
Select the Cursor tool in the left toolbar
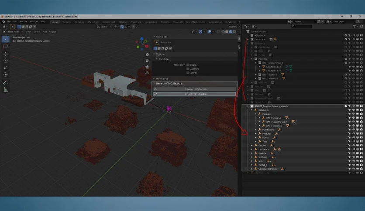tap(6, 46)
